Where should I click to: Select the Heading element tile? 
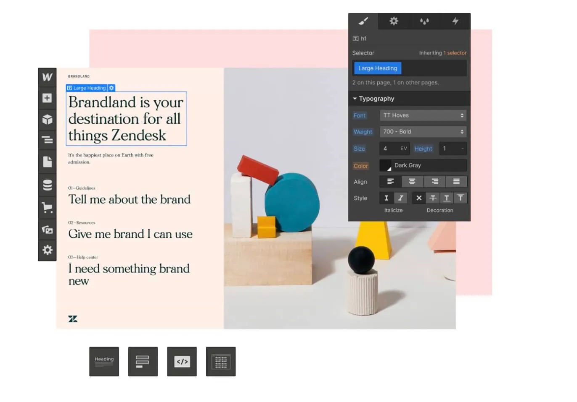(x=104, y=361)
